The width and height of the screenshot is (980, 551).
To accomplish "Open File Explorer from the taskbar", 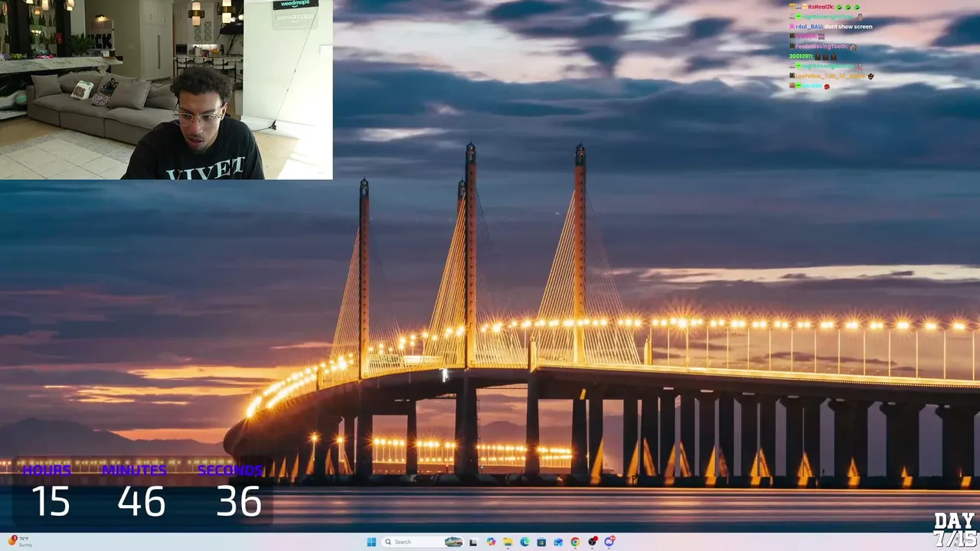I will [508, 542].
